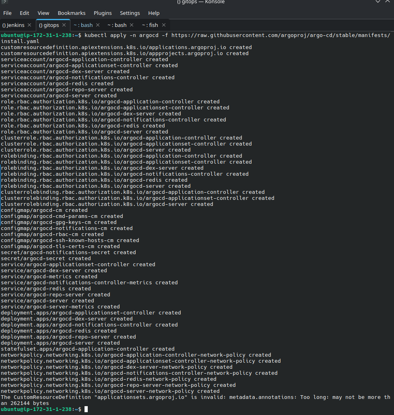Image resolution: width=394 pixels, height=415 pixels.
Task: Click the line "serviceaccount/argocd-redis created"
Action: (x=57, y=84)
